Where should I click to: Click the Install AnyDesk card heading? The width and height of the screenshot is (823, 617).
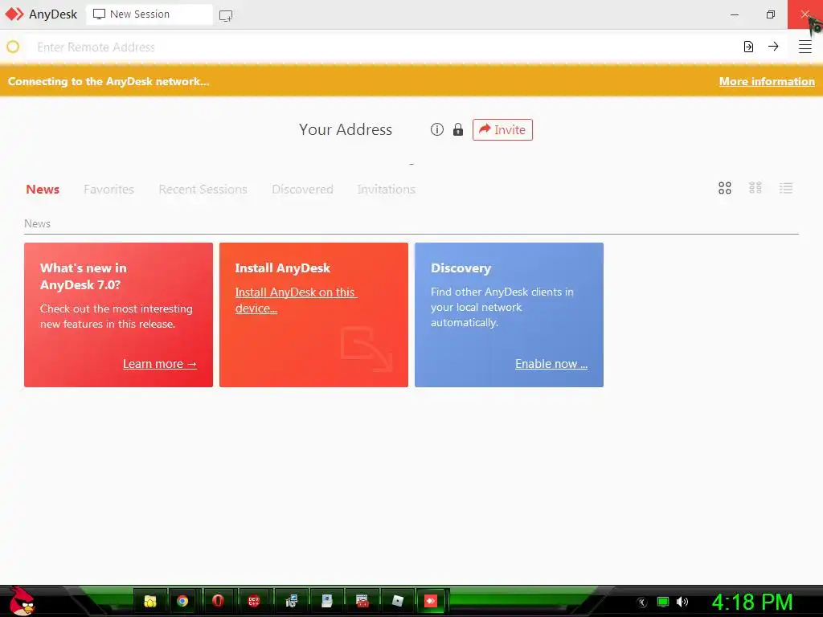282,268
